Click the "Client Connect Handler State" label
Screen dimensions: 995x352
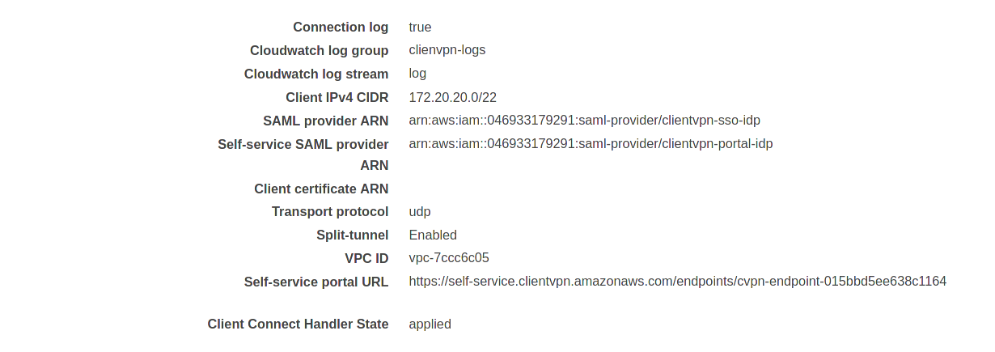pos(298,324)
